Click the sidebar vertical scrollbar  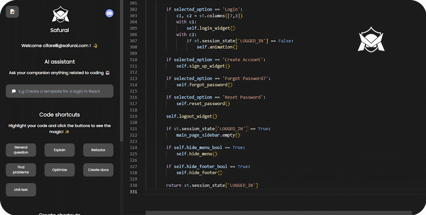(121, 71)
